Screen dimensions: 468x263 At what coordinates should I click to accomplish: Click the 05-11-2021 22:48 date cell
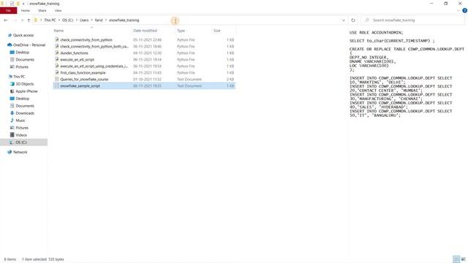[147, 39]
